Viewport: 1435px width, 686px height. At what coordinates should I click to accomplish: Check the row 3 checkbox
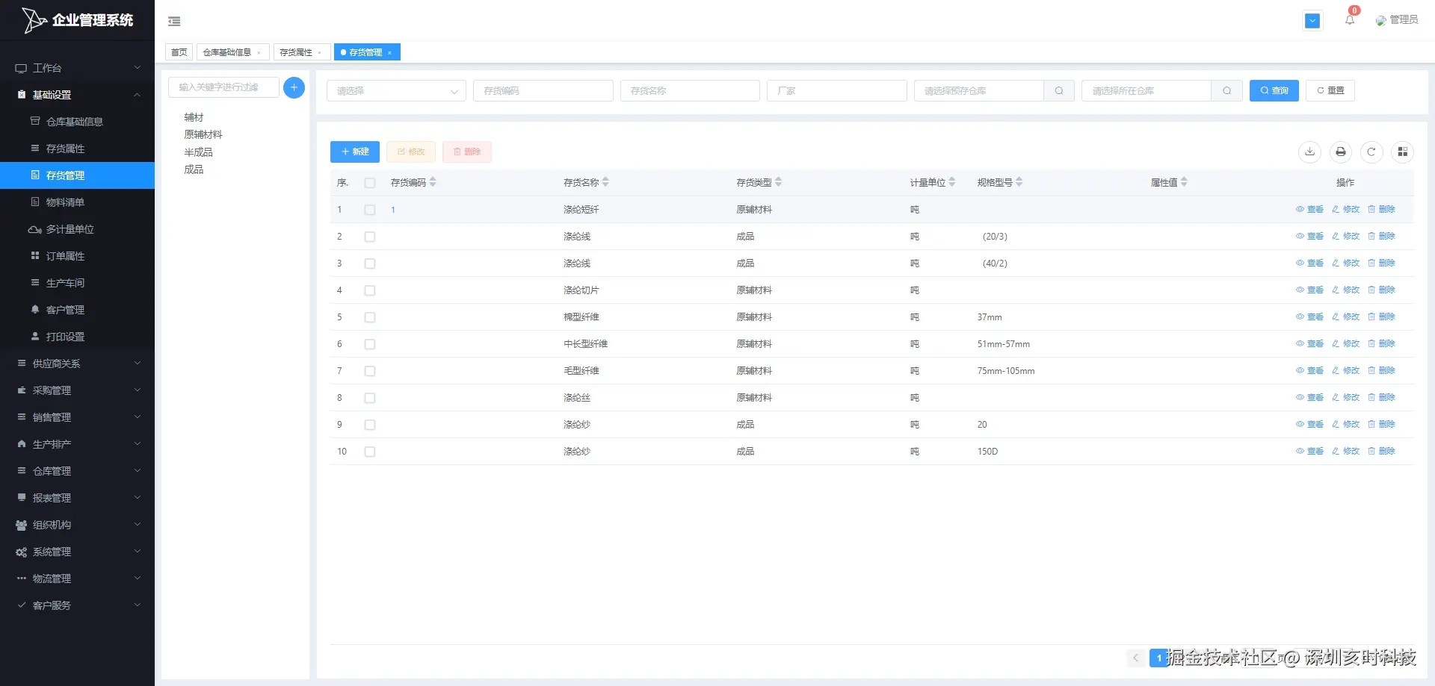click(370, 264)
